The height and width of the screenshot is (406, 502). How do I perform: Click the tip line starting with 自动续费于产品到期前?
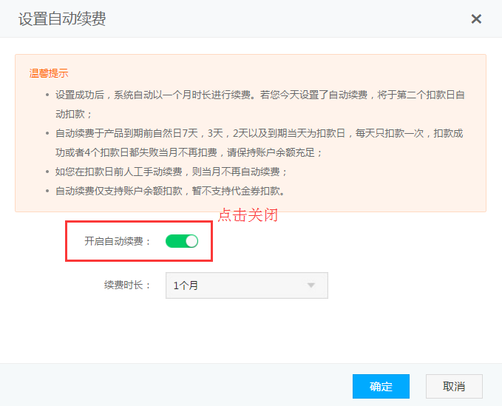point(259,134)
